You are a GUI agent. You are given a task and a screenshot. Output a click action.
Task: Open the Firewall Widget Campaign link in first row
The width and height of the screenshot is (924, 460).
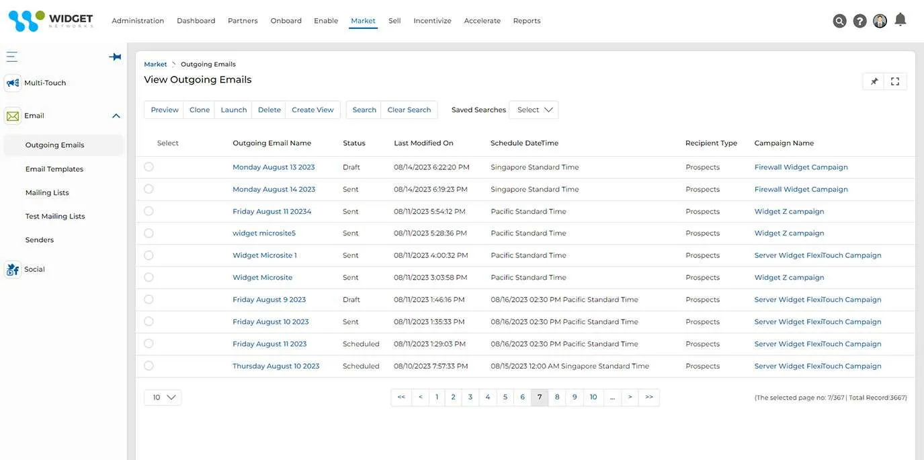tap(801, 167)
